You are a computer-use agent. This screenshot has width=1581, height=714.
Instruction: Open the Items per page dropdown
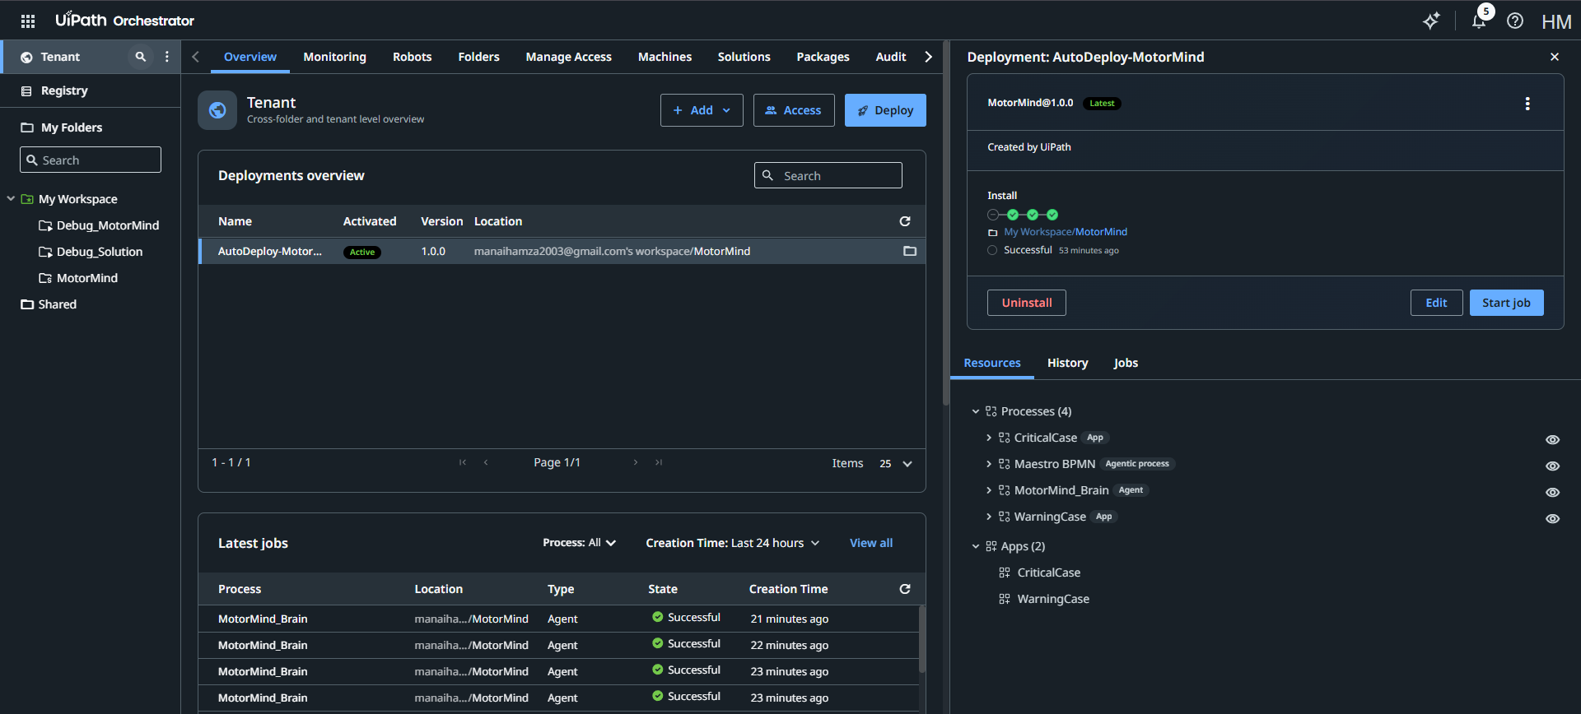point(896,464)
